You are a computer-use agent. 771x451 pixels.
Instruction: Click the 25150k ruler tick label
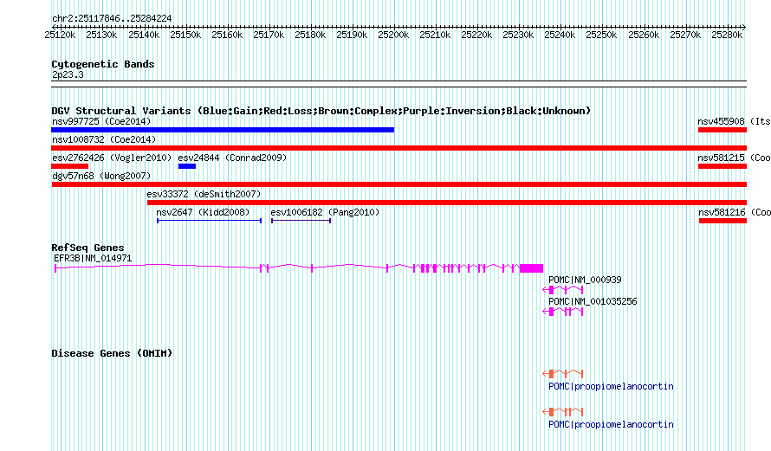click(185, 35)
